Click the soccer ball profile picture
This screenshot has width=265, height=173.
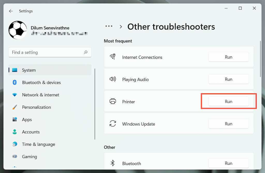(18, 30)
